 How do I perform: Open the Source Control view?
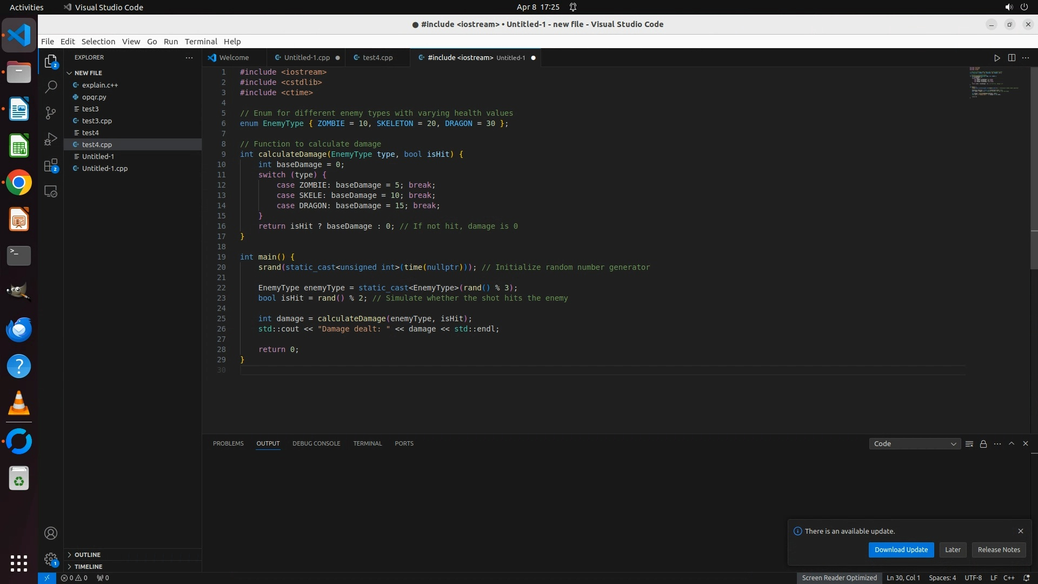click(51, 112)
